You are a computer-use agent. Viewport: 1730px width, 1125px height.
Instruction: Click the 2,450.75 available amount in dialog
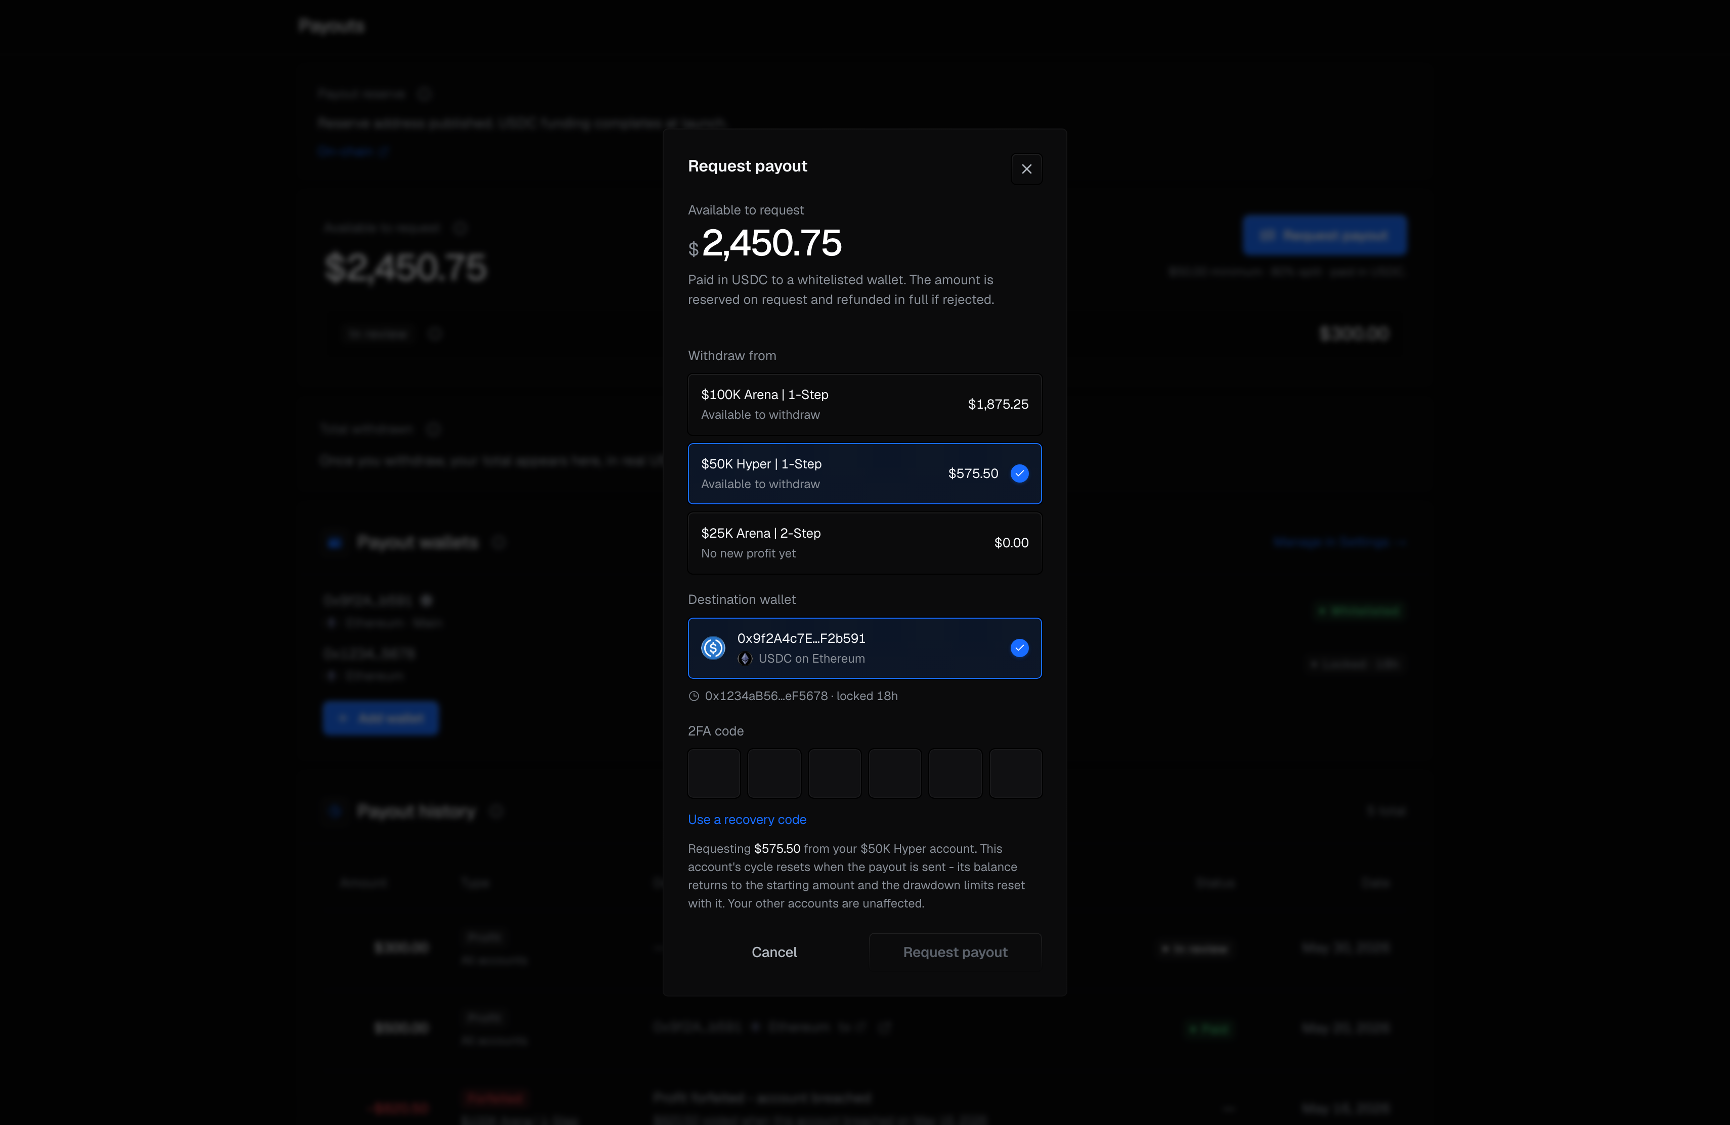[x=771, y=243]
